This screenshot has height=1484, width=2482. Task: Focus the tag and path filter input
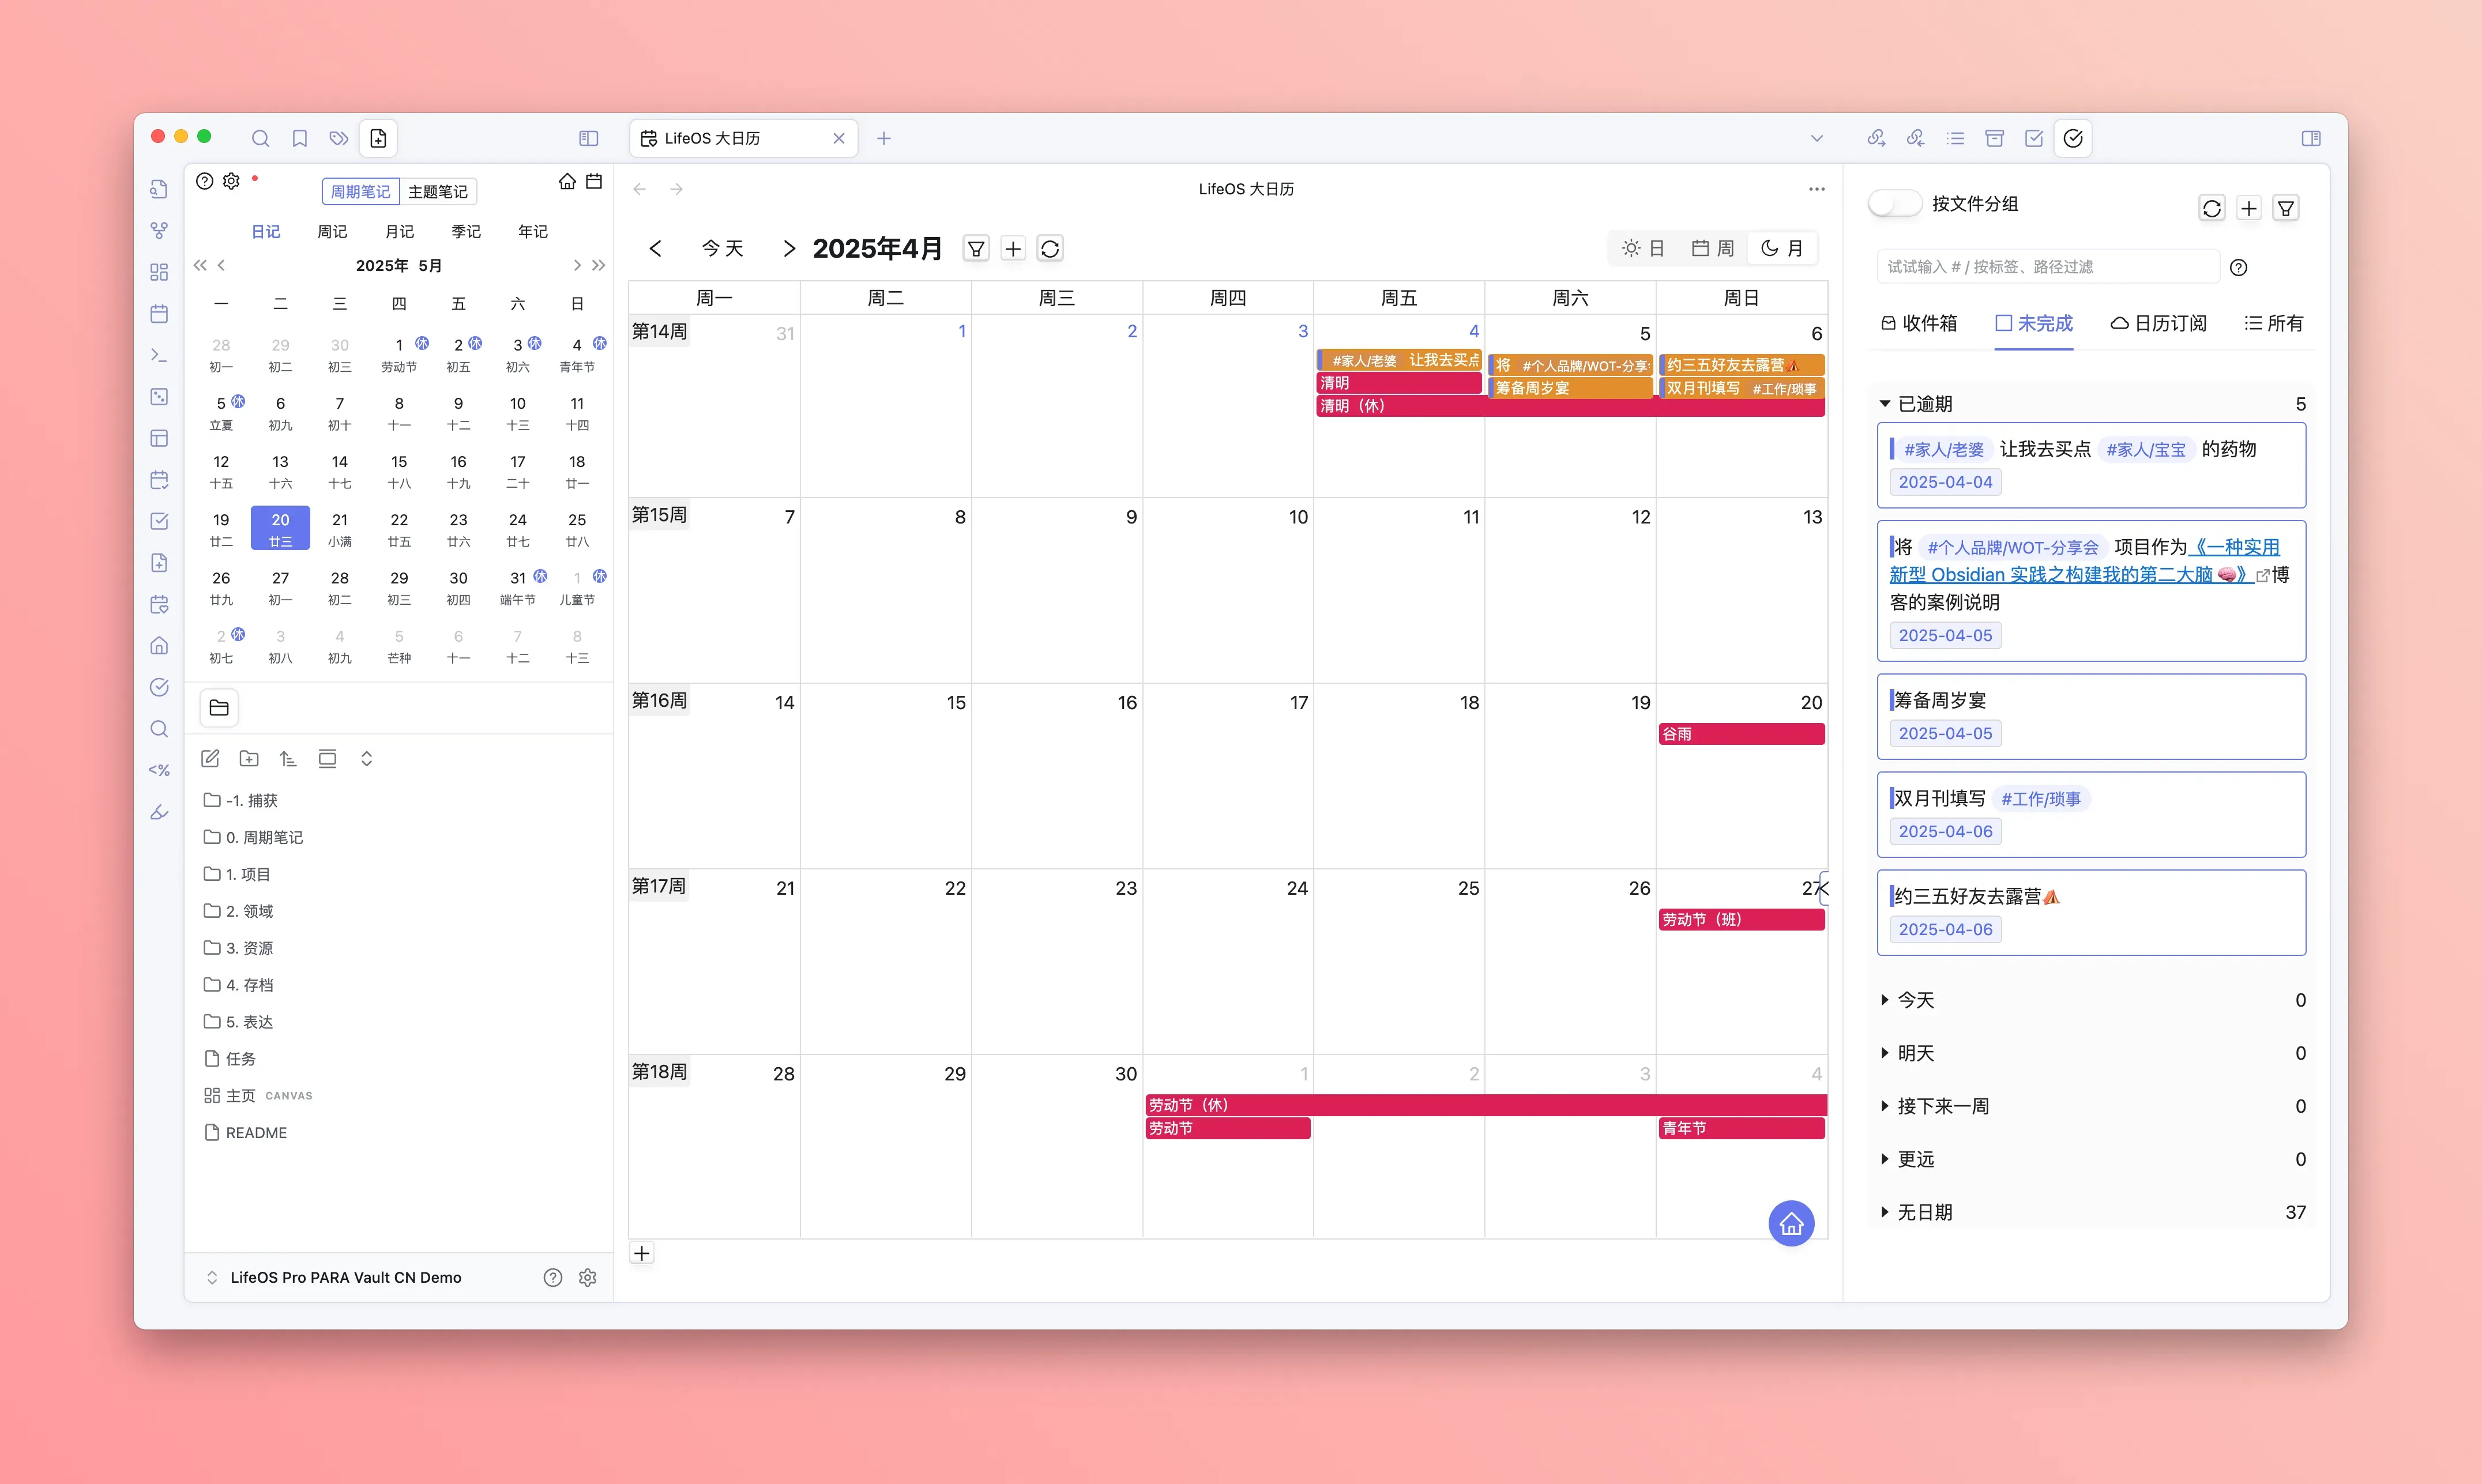(x=2045, y=267)
